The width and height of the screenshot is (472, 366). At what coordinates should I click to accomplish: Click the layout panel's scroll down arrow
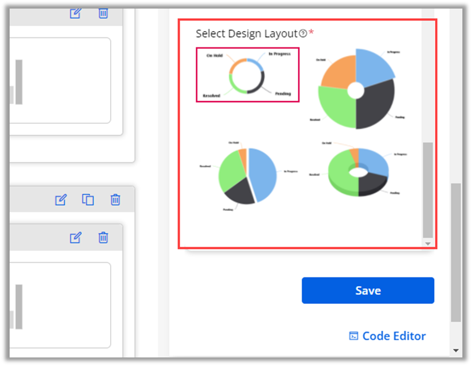point(428,243)
